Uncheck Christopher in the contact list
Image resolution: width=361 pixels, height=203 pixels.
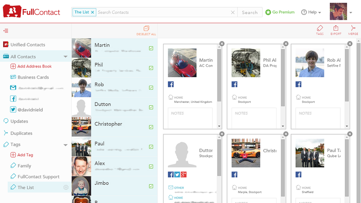(151, 127)
